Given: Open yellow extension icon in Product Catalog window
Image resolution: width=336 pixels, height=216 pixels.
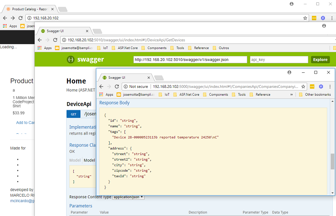Looking at the screenshot, I should pos(314,18).
